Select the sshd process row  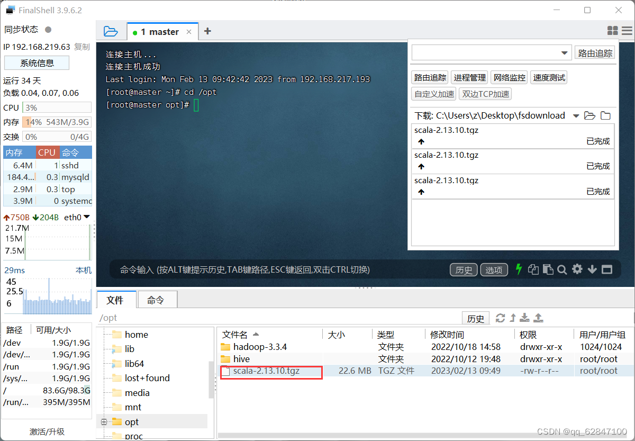pos(48,165)
